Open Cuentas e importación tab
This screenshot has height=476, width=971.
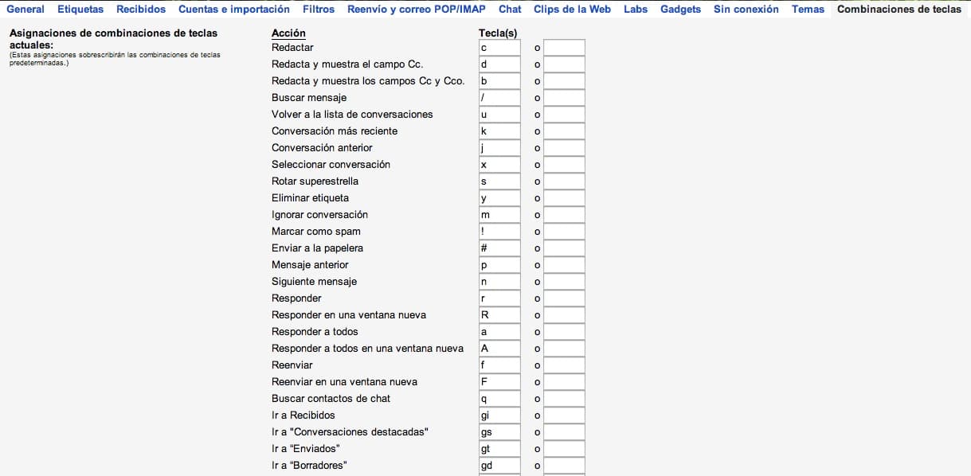click(x=234, y=10)
